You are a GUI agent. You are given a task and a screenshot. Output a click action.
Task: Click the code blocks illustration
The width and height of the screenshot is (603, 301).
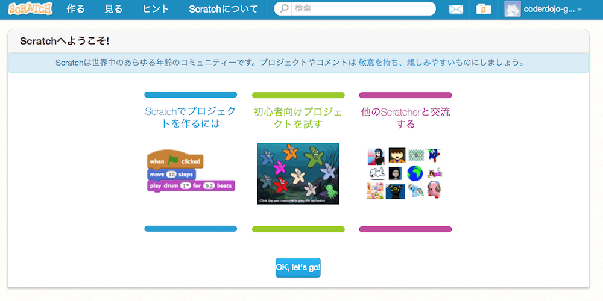[x=191, y=171]
